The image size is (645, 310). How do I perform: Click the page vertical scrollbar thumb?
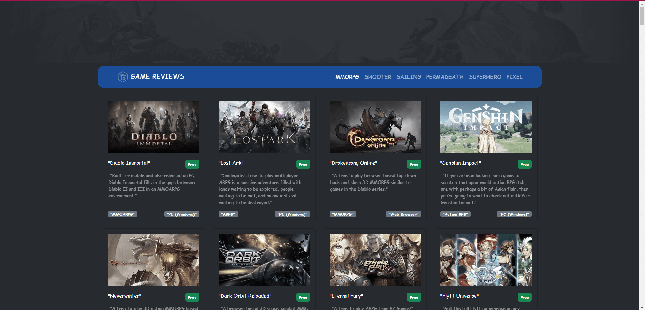click(642, 16)
